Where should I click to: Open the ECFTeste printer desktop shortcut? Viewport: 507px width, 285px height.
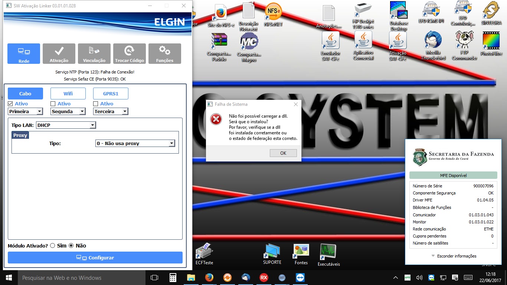coord(204,254)
